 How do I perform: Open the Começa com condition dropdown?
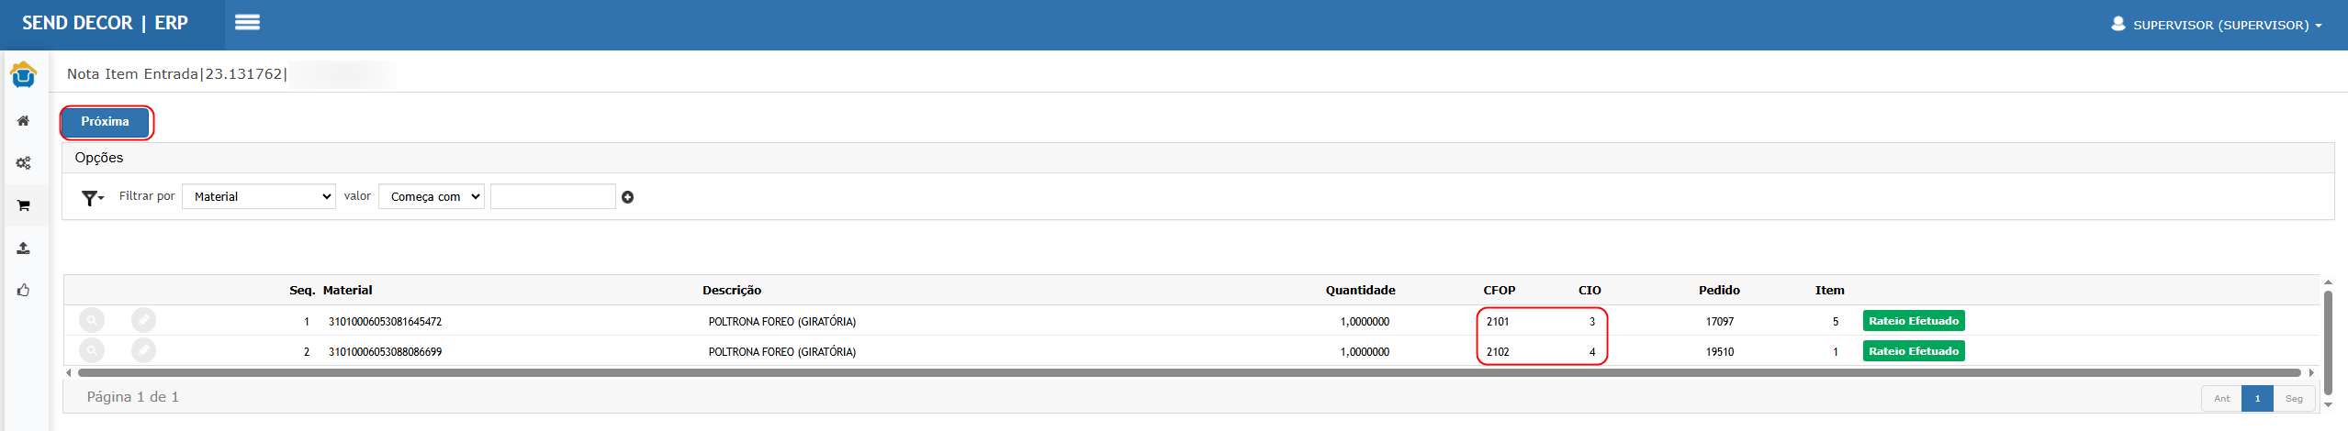coord(432,196)
